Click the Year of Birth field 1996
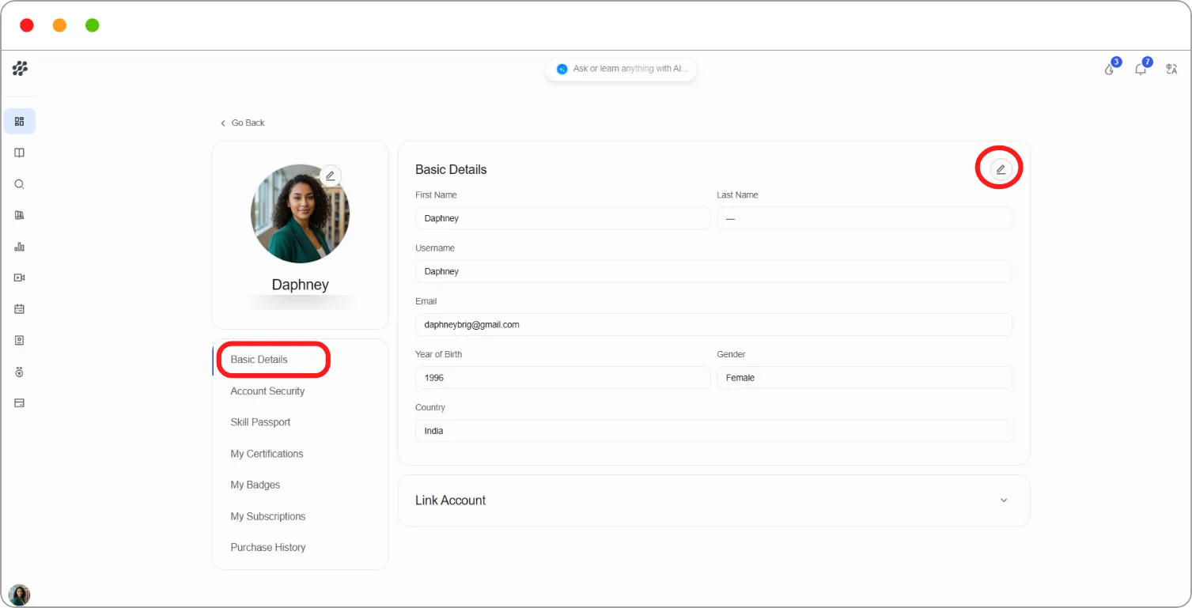 (563, 378)
